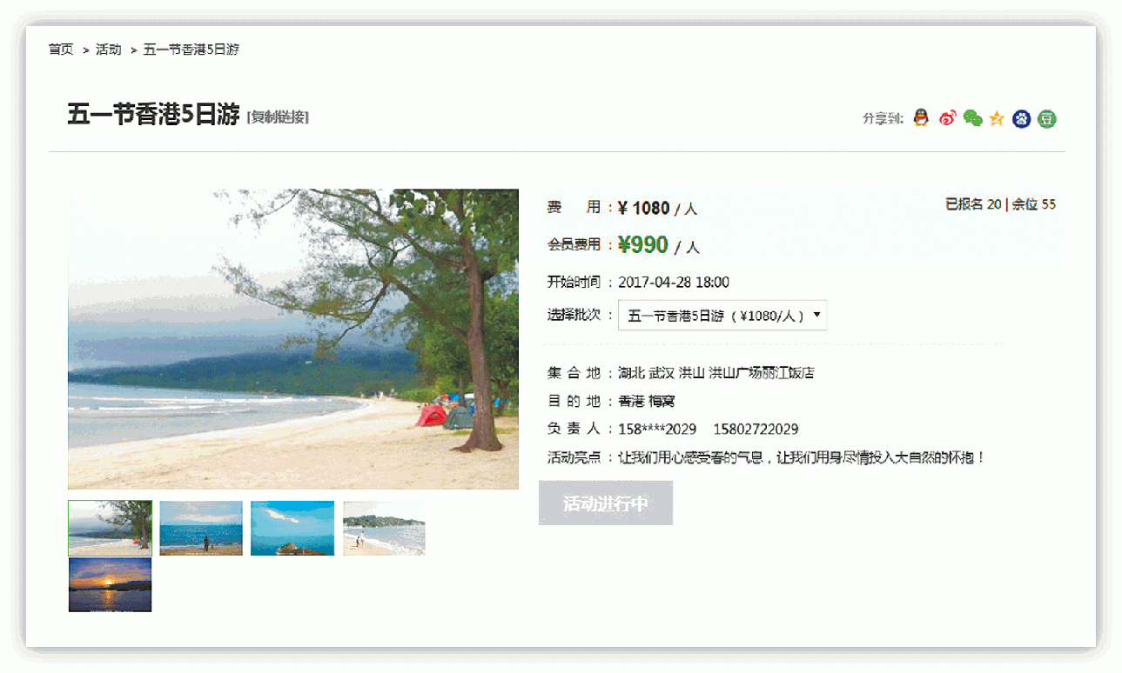Share to Qzone yellow star icon
The width and height of the screenshot is (1122, 673).
[x=997, y=118]
